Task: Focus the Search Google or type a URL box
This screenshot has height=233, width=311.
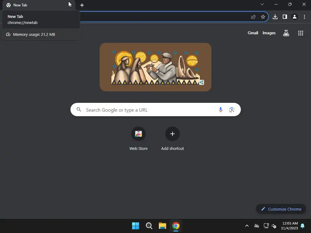Action: click(156, 110)
